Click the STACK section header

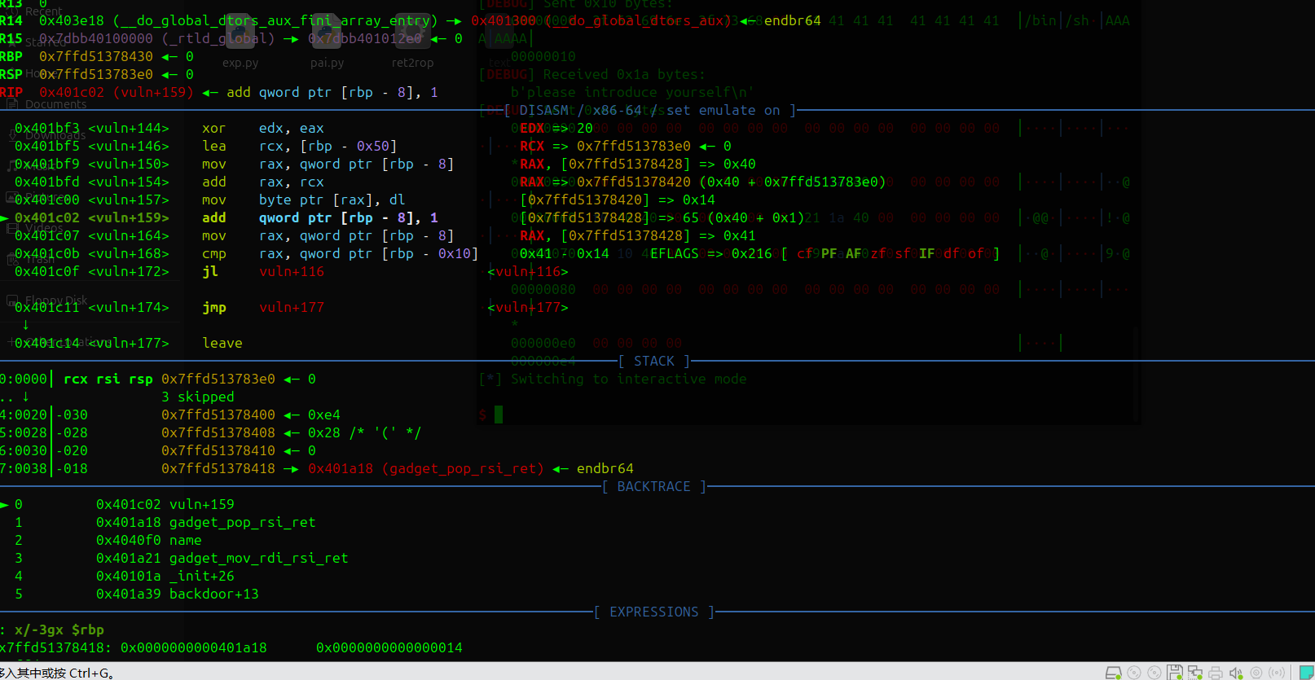653,361
